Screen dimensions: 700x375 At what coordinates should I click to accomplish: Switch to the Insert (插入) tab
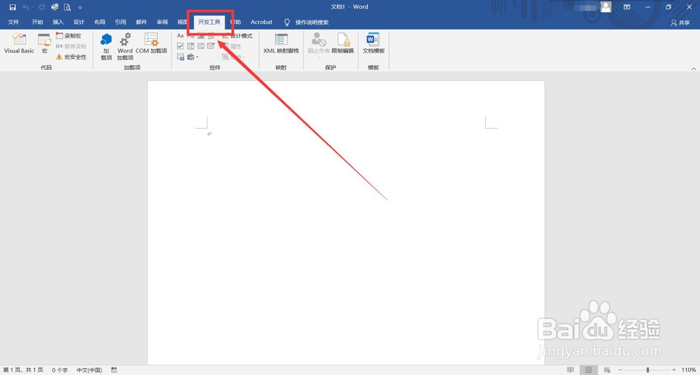(x=58, y=22)
